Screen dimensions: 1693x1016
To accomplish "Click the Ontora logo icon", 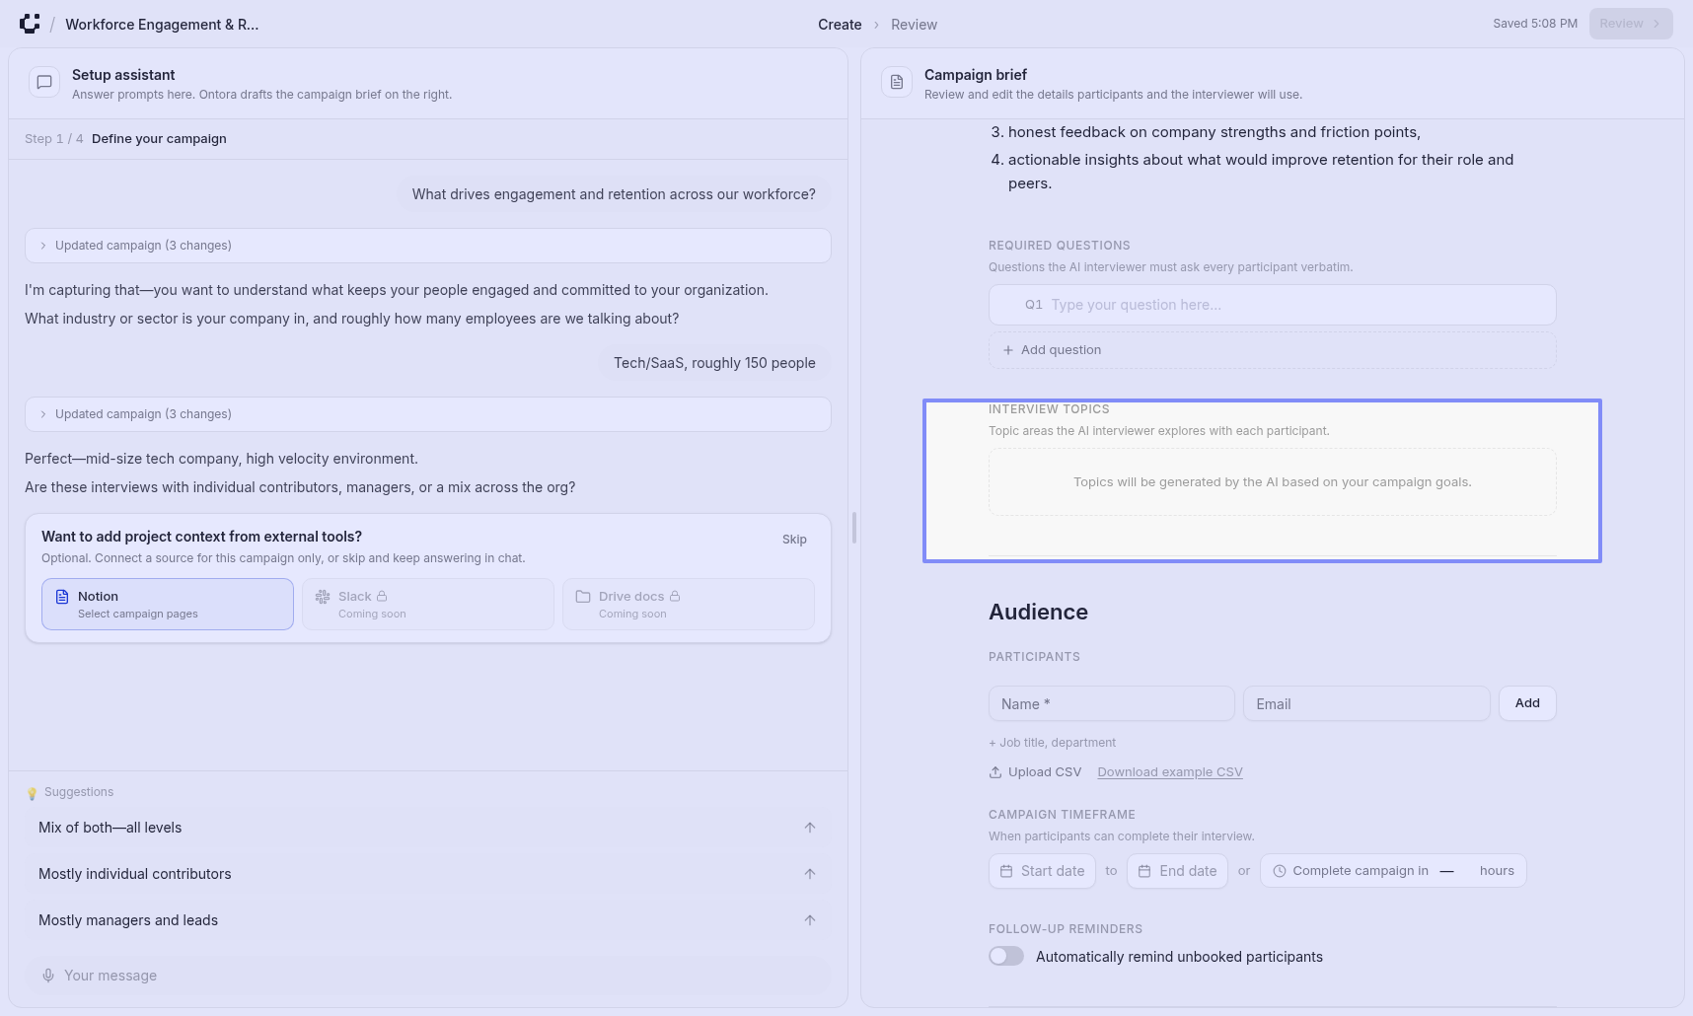I will click(30, 24).
